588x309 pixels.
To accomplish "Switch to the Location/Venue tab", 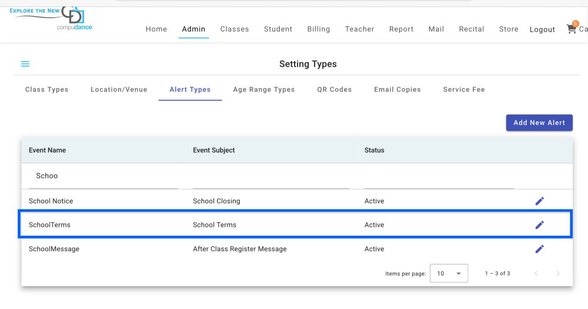I will coord(119,89).
